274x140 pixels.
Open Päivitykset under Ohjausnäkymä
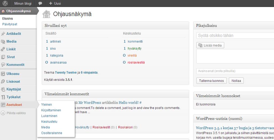(x=10, y=24)
